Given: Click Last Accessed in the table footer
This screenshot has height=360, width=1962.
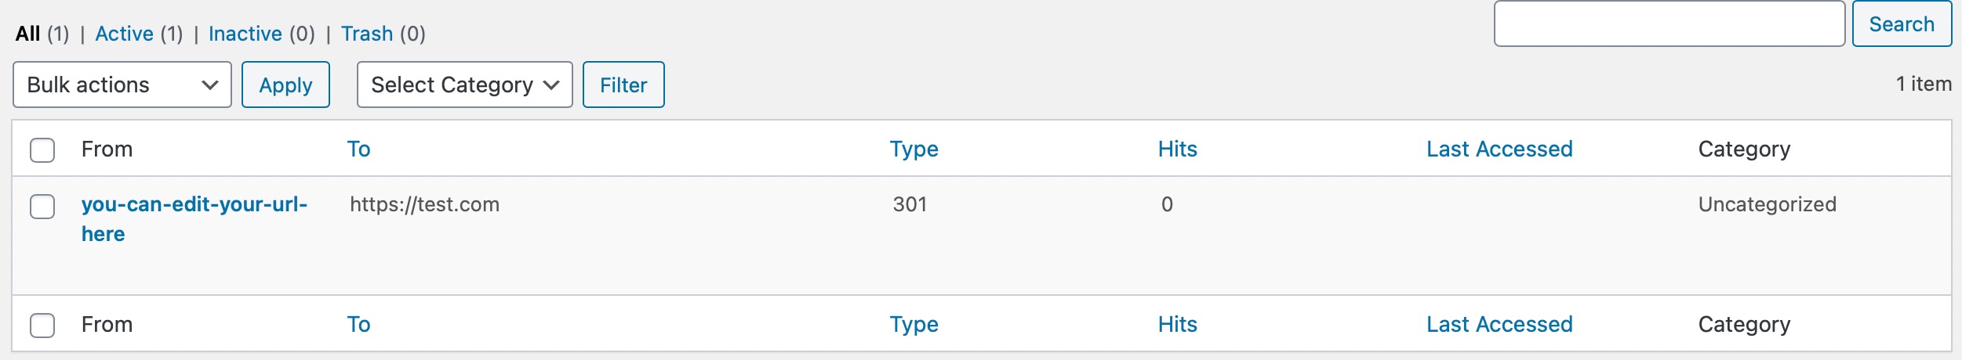Looking at the screenshot, I should 1499,324.
